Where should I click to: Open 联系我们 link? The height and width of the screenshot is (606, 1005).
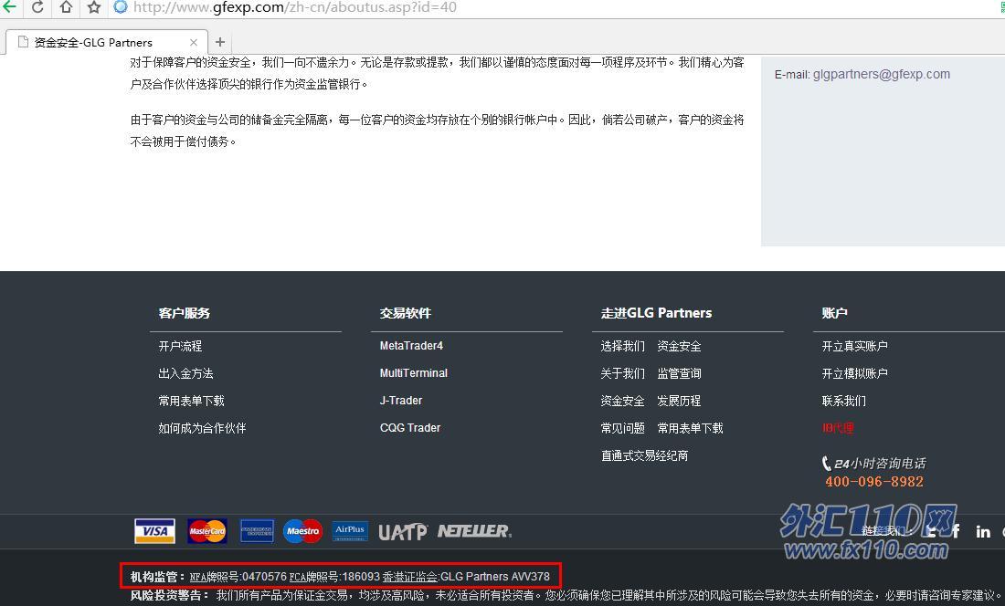[x=844, y=402]
